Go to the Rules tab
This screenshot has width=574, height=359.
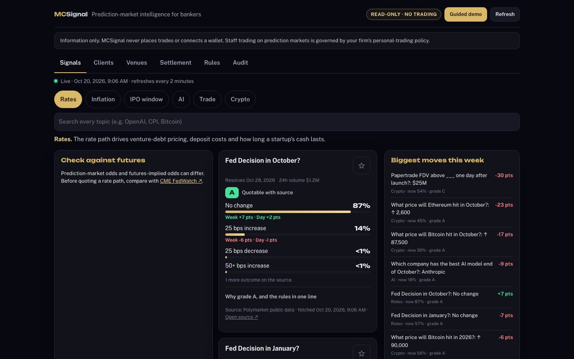[212, 63]
